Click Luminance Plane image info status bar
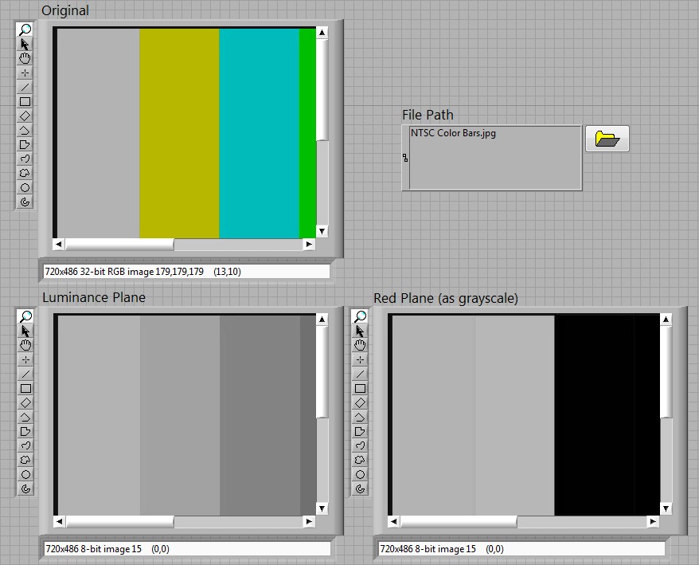 (188, 549)
